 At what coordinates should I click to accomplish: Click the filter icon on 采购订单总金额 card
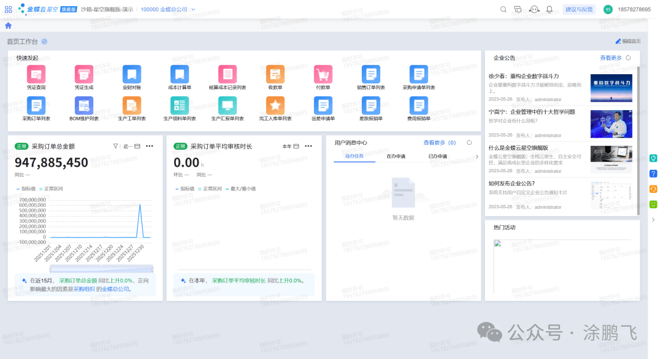pyautogui.click(x=116, y=146)
